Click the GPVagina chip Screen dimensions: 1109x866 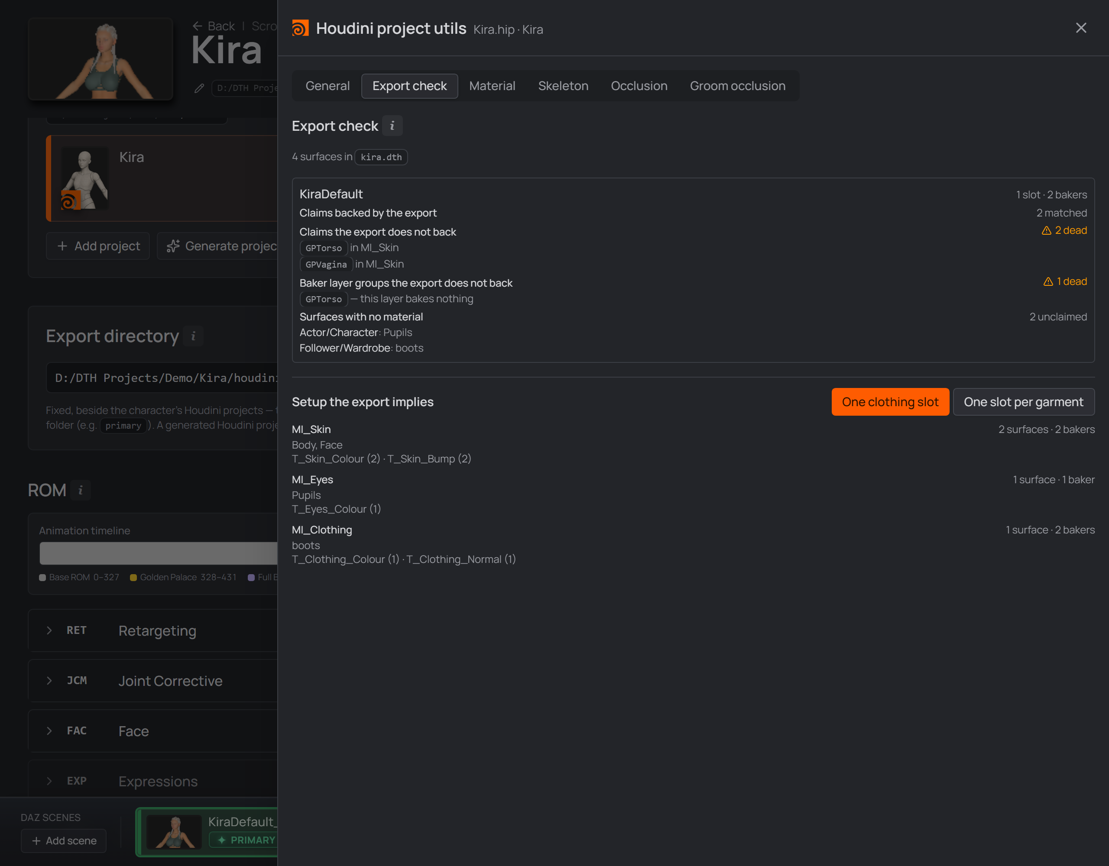point(326,265)
